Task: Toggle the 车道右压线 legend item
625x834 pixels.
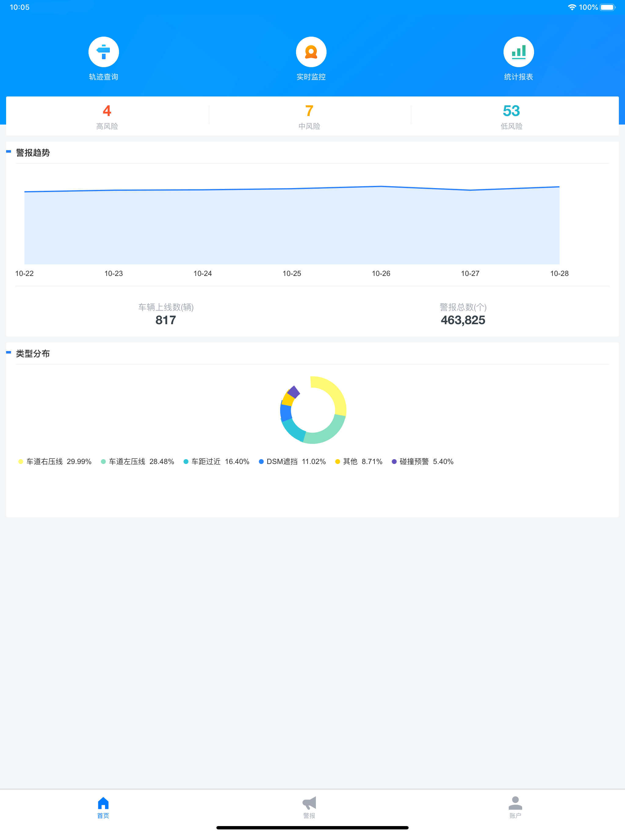Action: pos(55,462)
